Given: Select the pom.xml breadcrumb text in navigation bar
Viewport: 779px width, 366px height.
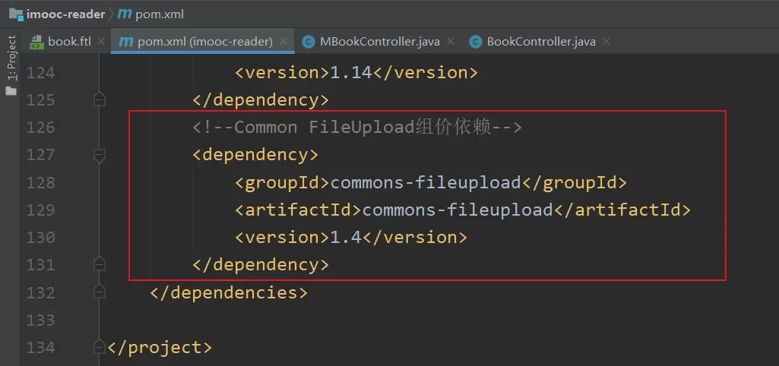Looking at the screenshot, I should (159, 14).
